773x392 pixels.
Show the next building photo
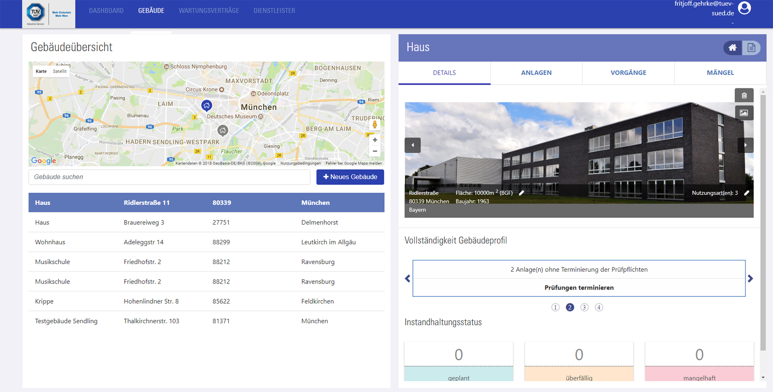[x=746, y=145]
